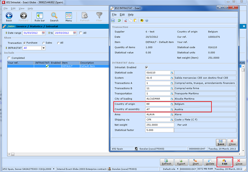Close the Intrastat panel with white X
Screen dimensions: 248x172
(x=244, y=26)
